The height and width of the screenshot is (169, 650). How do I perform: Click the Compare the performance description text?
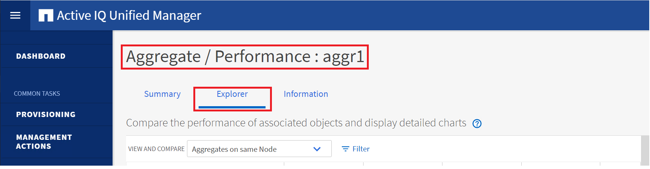click(x=296, y=123)
